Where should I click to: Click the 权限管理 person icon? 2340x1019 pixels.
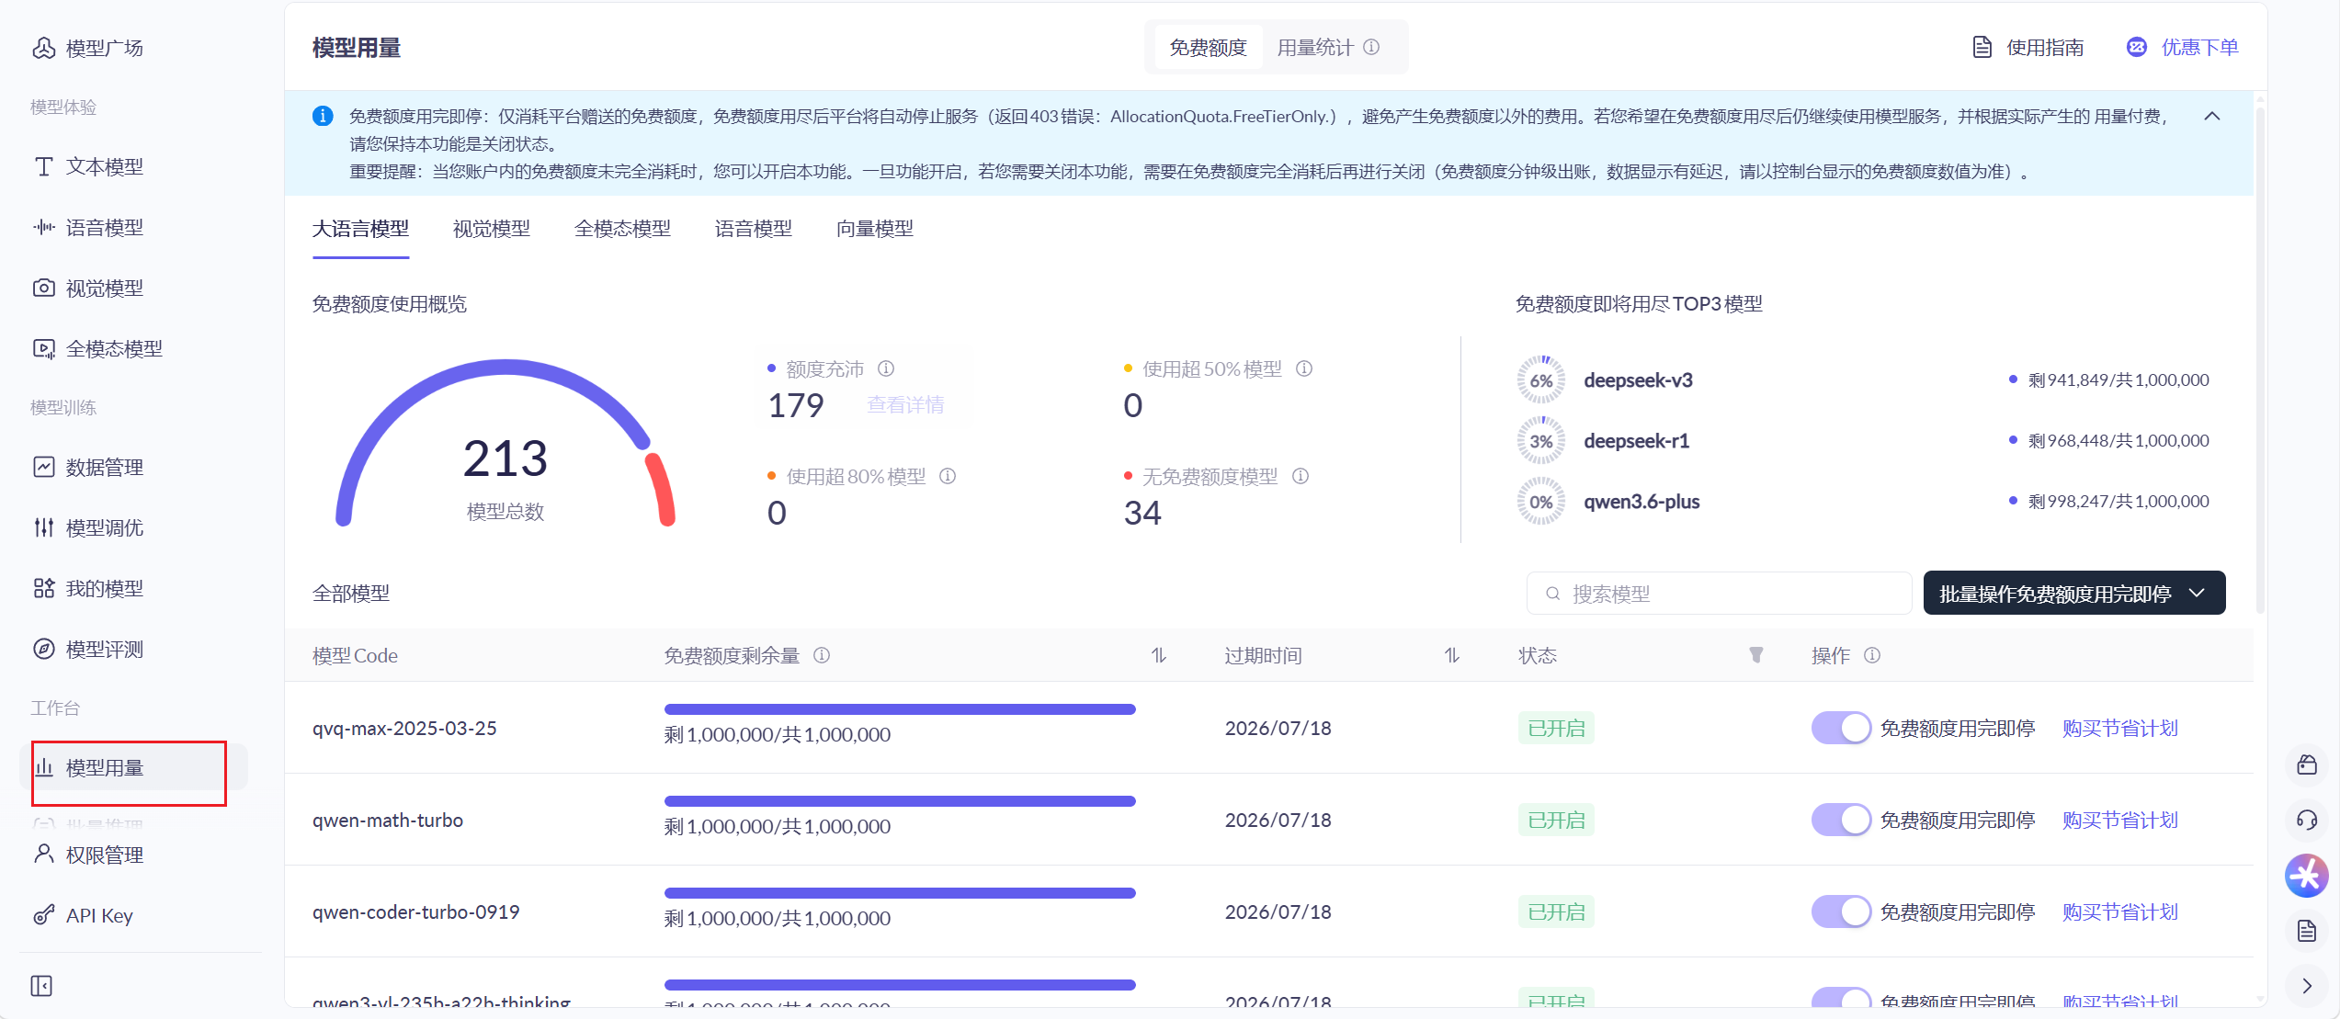[x=43, y=855]
